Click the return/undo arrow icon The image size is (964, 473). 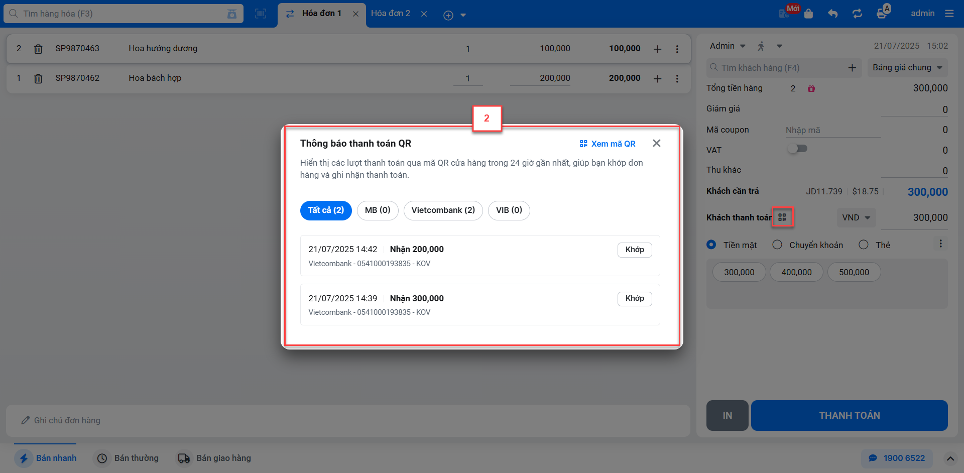point(833,14)
